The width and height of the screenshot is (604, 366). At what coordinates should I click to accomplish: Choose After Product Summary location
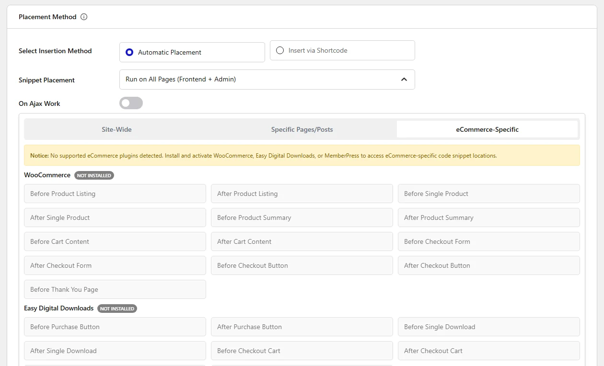(489, 217)
